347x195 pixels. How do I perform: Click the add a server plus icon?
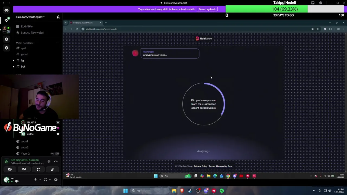[7, 39]
